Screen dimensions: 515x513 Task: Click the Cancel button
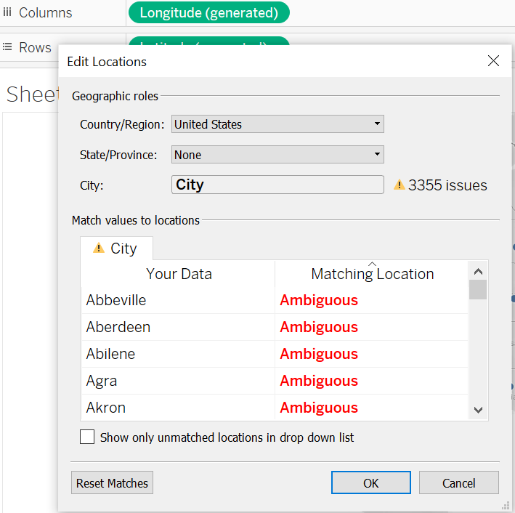point(458,483)
